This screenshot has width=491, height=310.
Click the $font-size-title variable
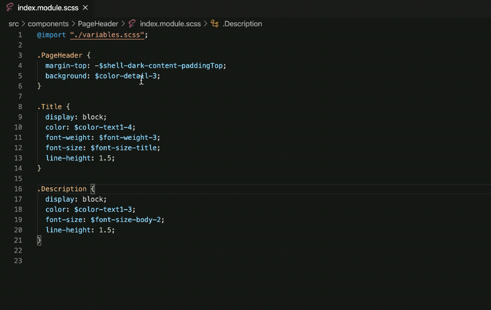(124, 148)
